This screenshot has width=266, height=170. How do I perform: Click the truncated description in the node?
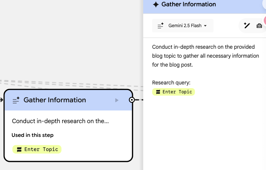(60, 121)
